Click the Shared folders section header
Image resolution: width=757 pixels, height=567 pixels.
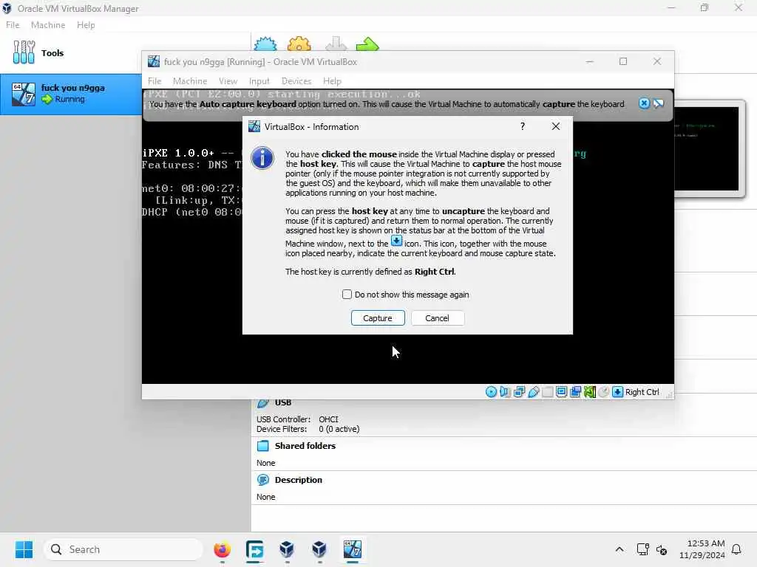(305, 446)
